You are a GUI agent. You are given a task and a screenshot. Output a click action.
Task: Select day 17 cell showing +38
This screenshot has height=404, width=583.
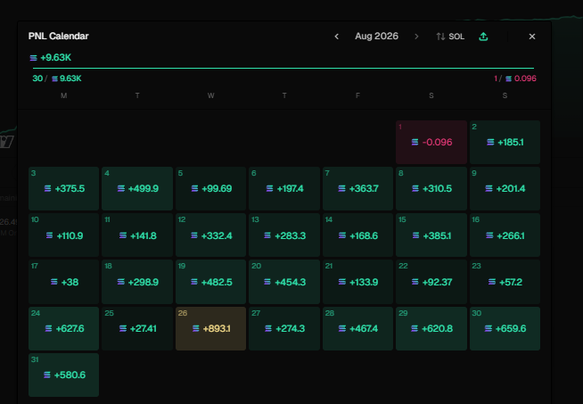pos(63,282)
